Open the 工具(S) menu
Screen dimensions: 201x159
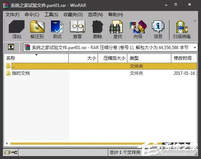pyautogui.click(x=51, y=15)
